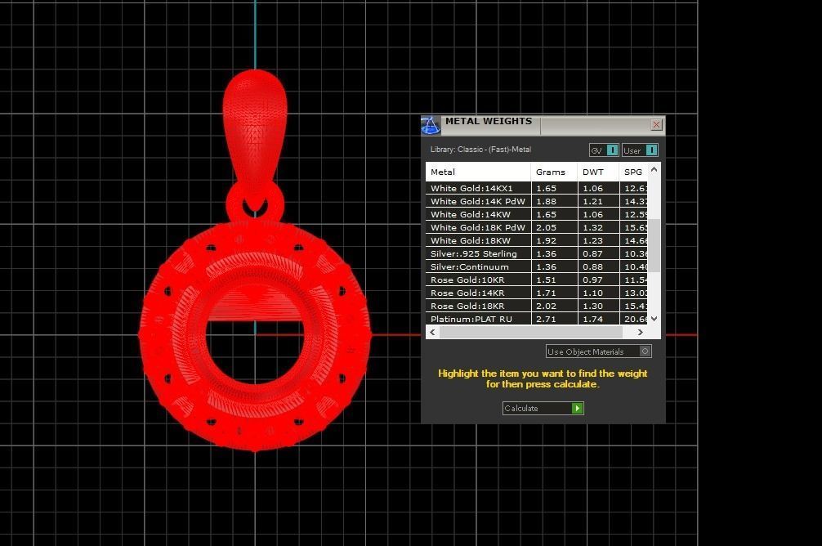Select the White Gold:14KX1 row
This screenshot has height=546, width=822.
click(x=537, y=188)
